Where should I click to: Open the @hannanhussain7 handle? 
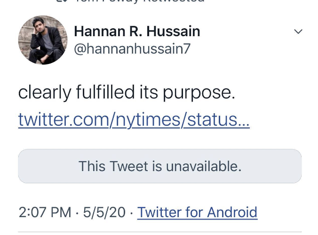point(132,48)
